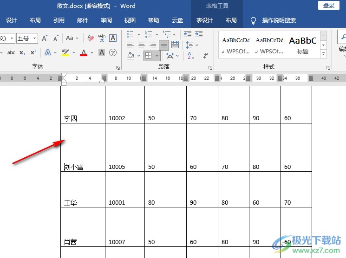Open Asian Layout text options
The height and width of the screenshot is (258, 346).
coord(170,56)
